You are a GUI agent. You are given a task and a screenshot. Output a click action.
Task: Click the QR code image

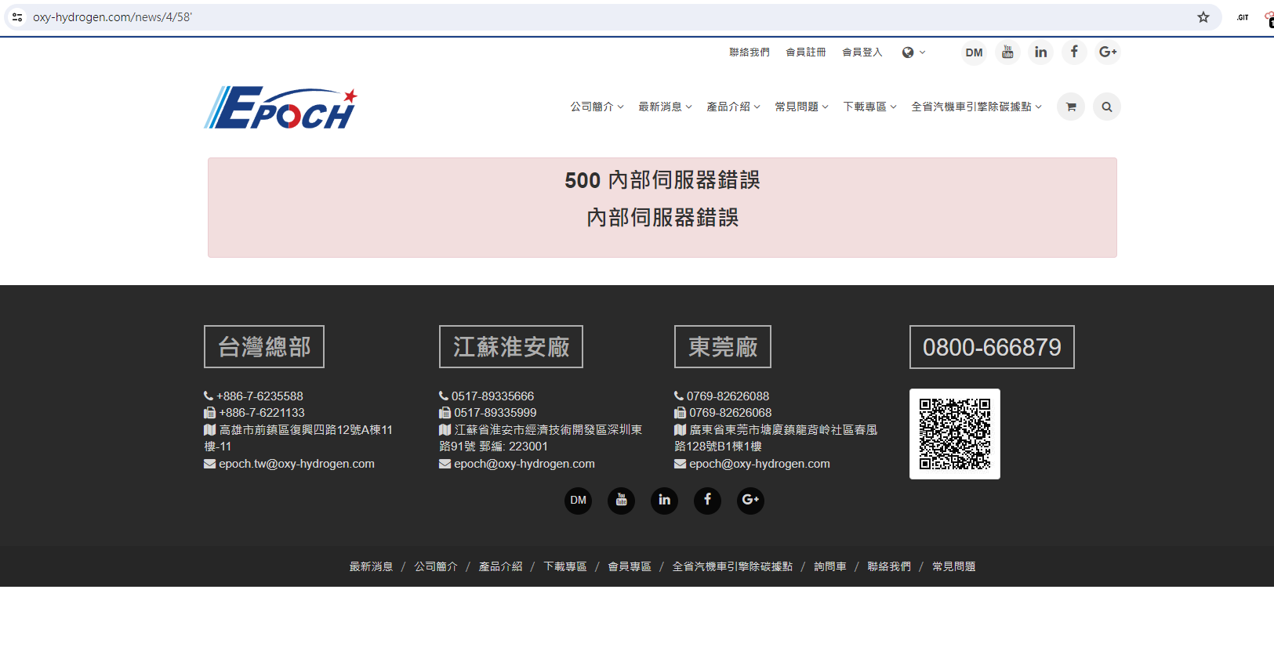tap(955, 434)
